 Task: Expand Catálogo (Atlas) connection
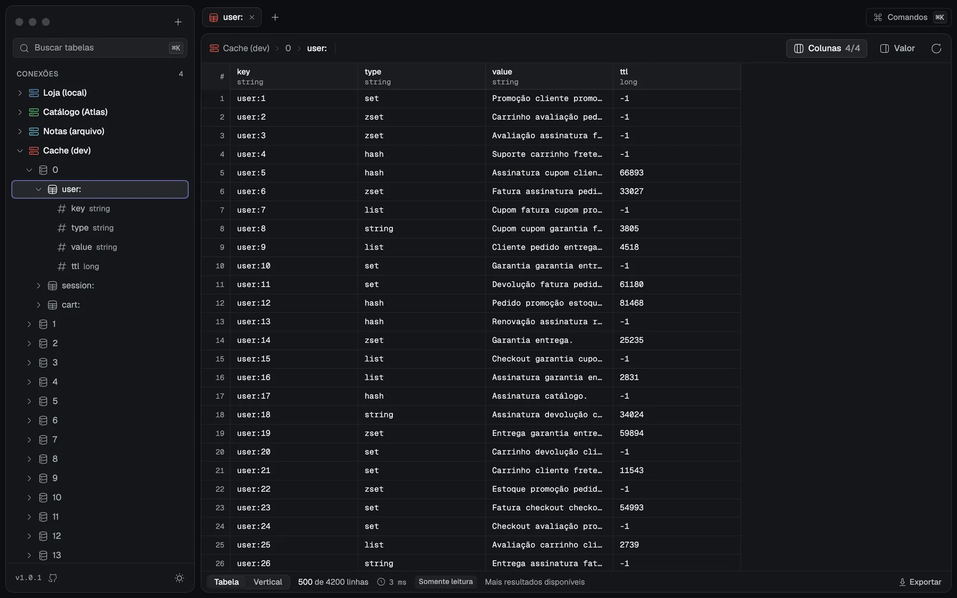click(x=20, y=112)
